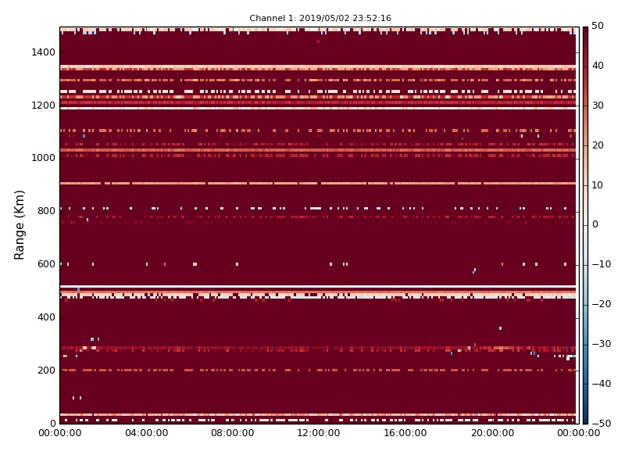Click the 20:00:00 time tick label
This screenshot has height=469, width=625.
[493, 433]
